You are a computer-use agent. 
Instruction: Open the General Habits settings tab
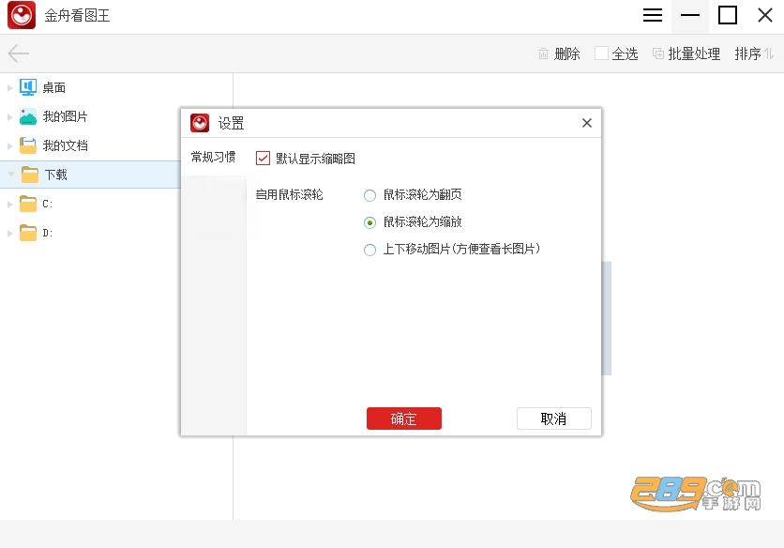click(x=213, y=157)
